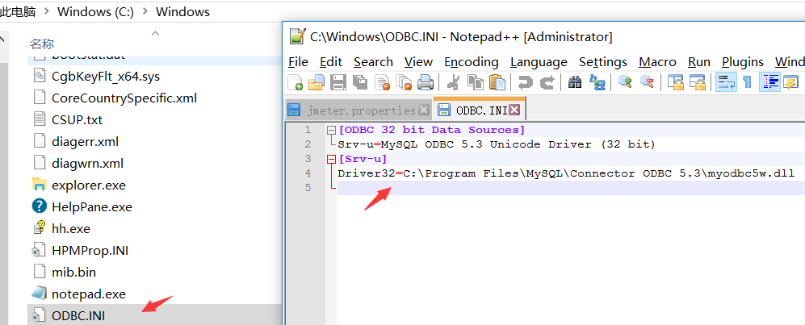Open the Run menu

tap(699, 62)
